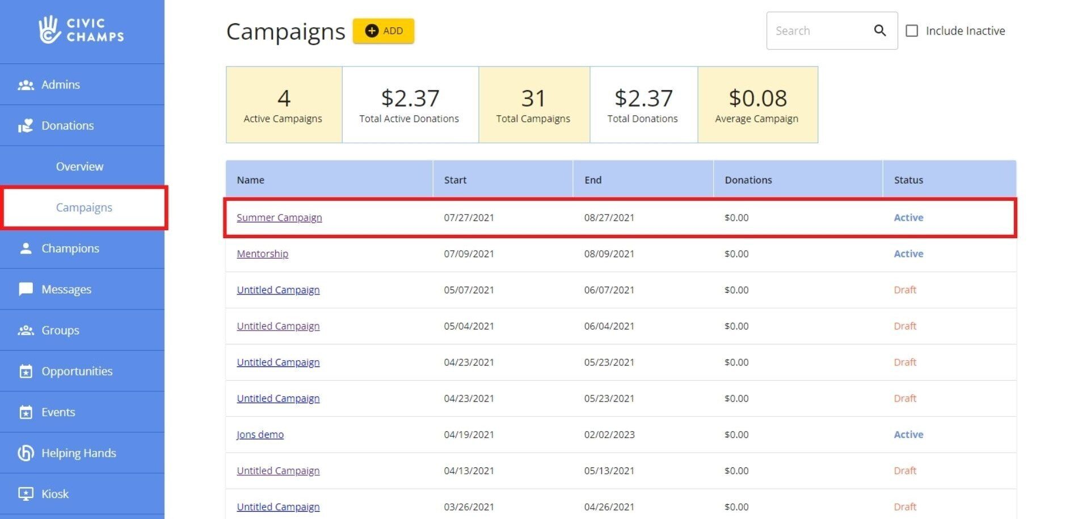The width and height of the screenshot is (1074, 519).
Task: Click the 4 Active Campaigns stat card
Action: coord(284,105)
